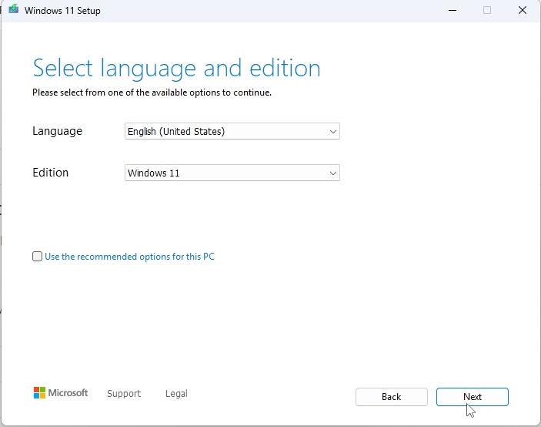Open the Edition dropdown list
This screenshot has width=541, height=427.
(x=232, y=173)
